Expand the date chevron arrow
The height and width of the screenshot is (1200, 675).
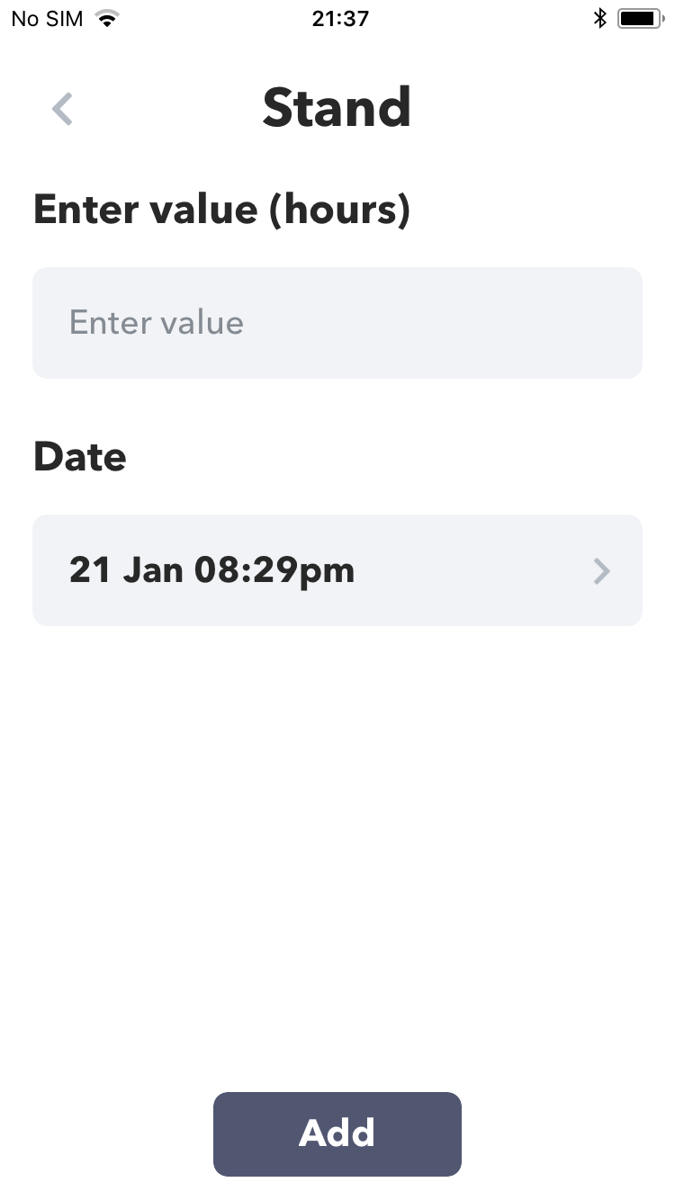602,570
